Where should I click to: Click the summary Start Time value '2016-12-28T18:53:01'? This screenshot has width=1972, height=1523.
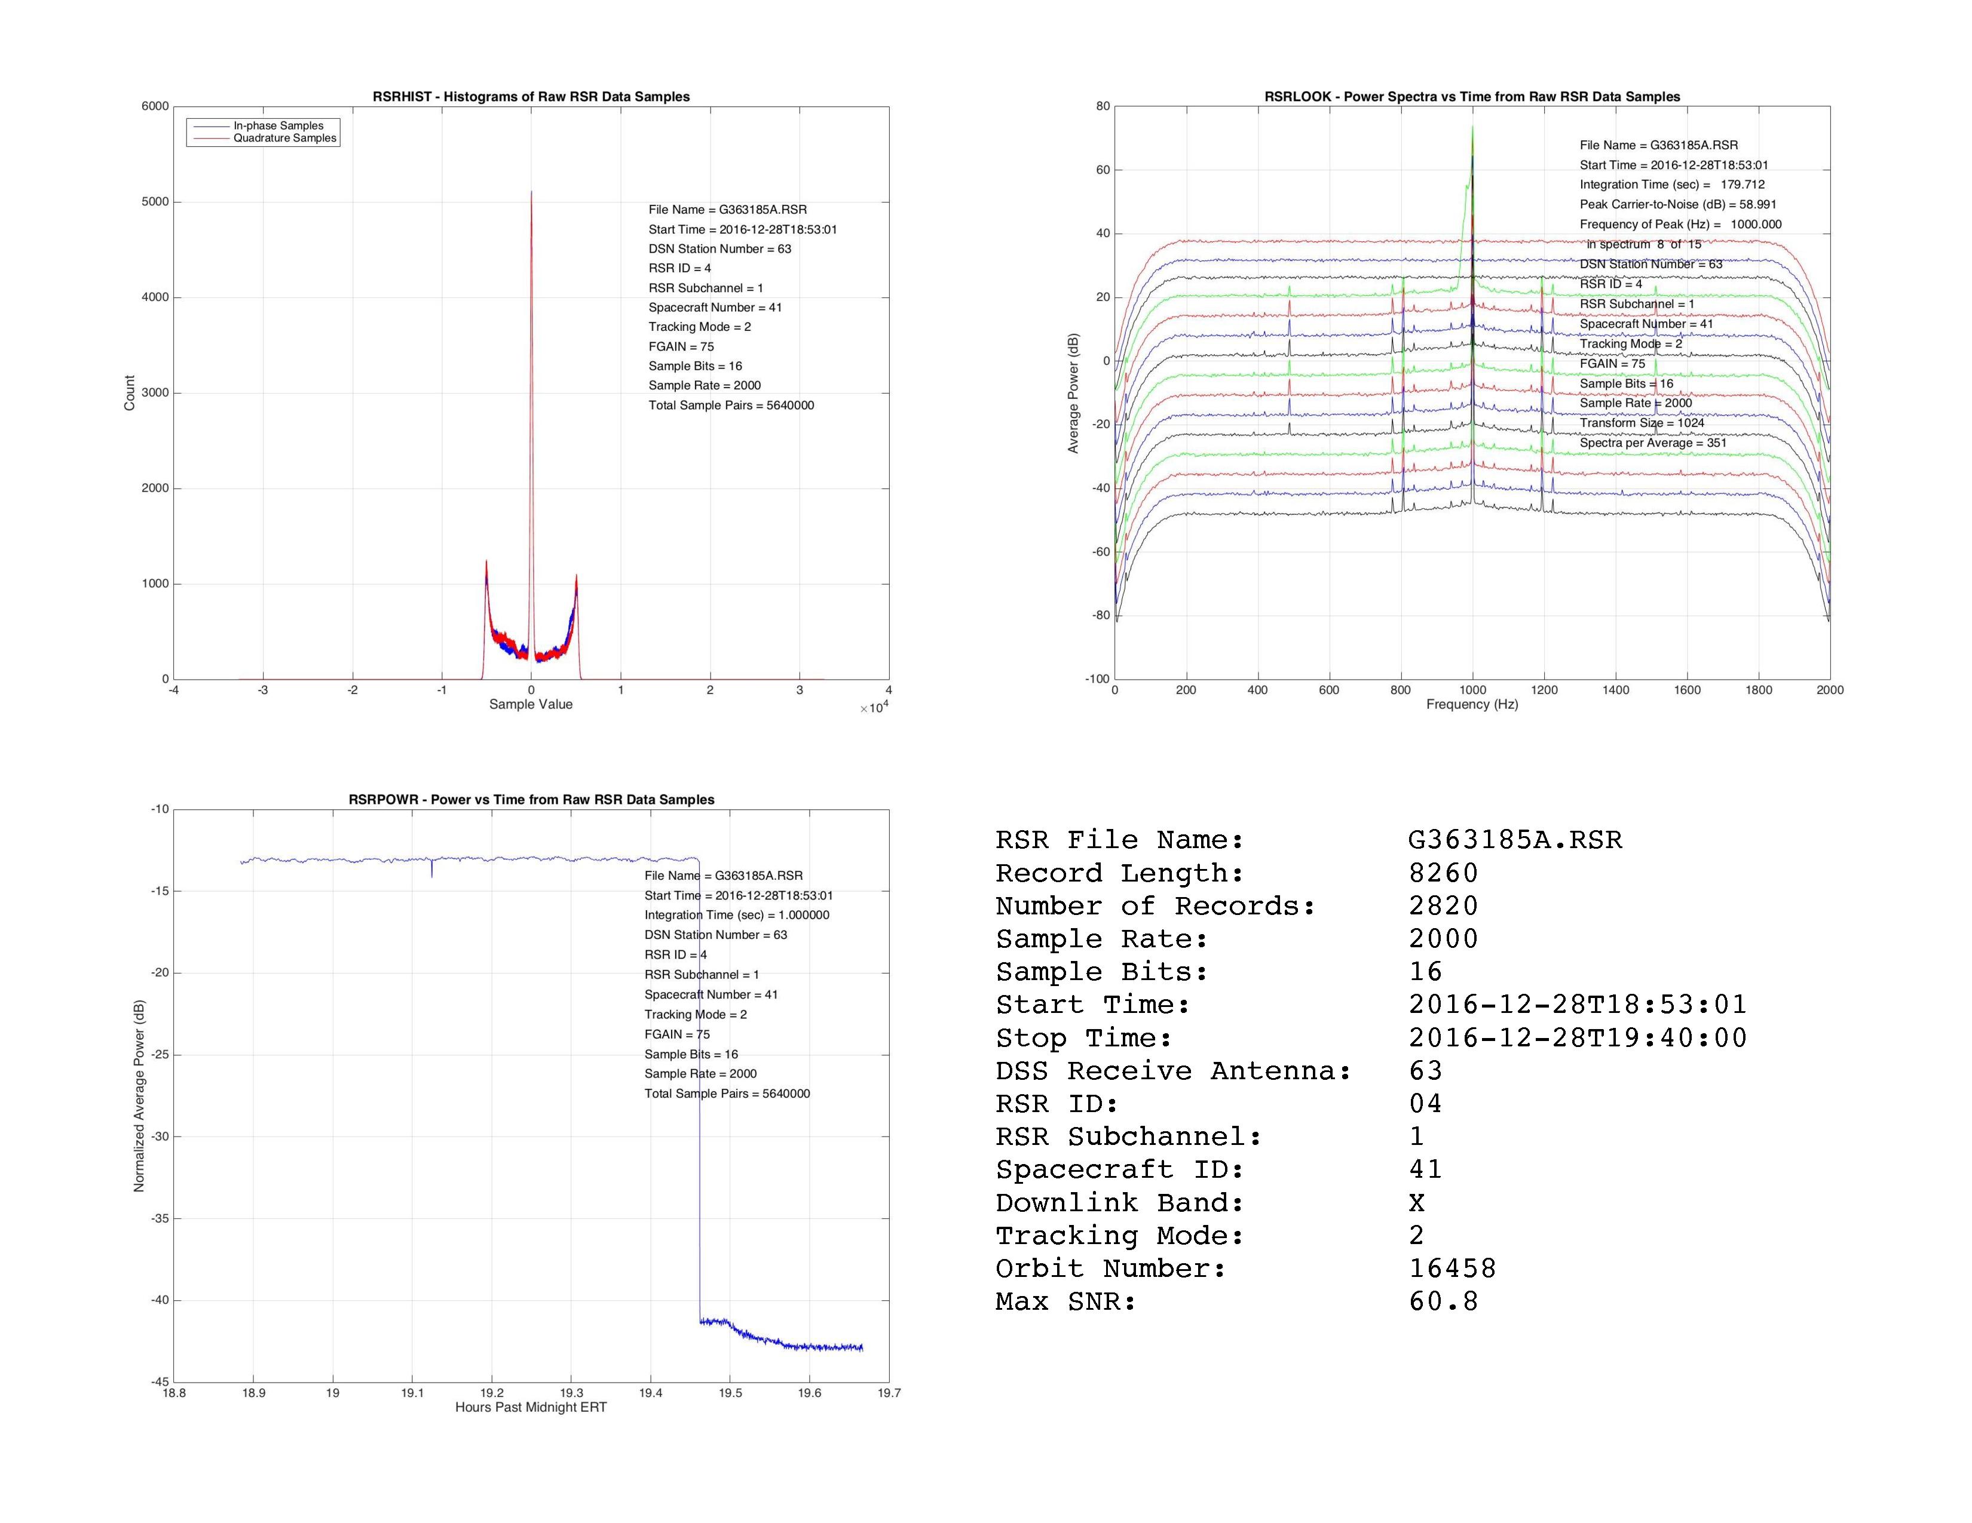[x=1578, y=1004]
